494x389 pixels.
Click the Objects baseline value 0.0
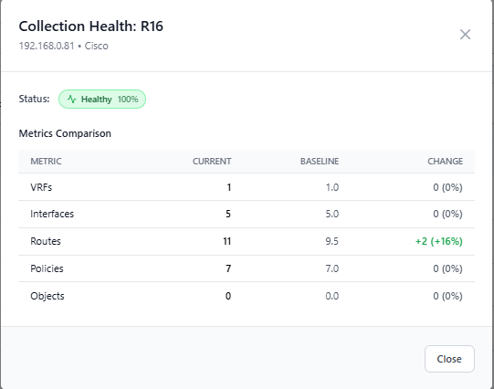332,296
